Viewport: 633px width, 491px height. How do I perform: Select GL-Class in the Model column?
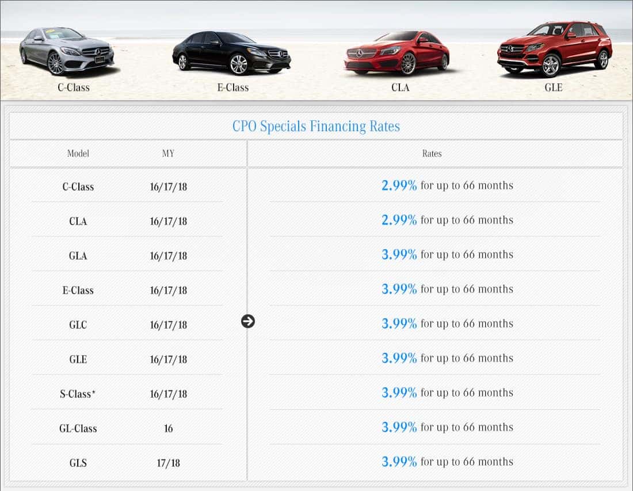click(78, 428)
